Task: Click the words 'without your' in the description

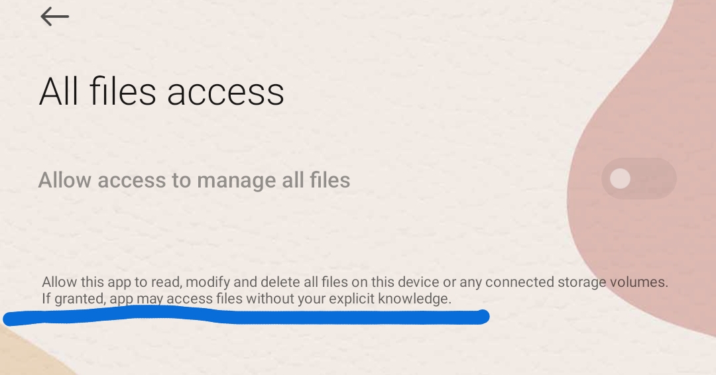Action: tap(285, 299)
